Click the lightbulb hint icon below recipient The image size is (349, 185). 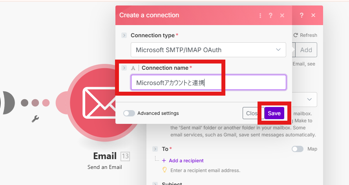click(165, 170)
